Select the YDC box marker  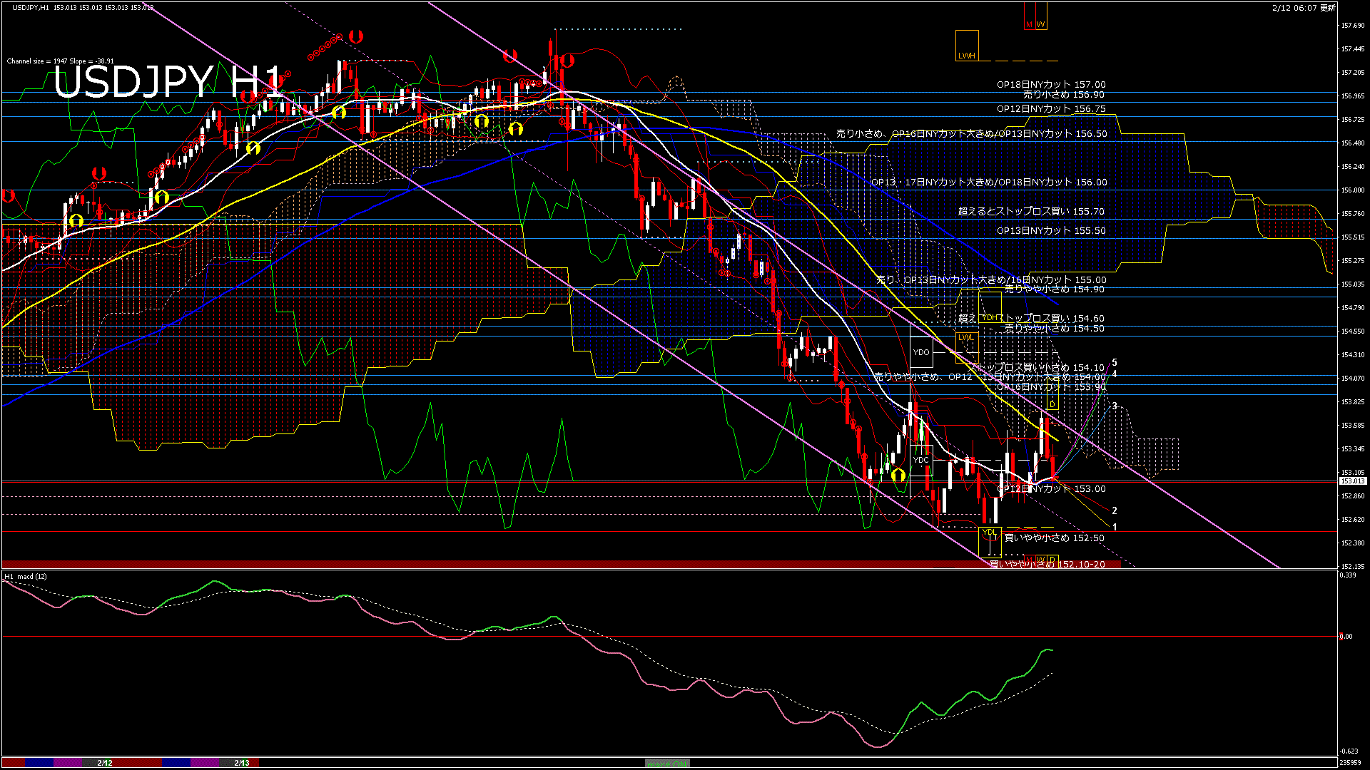tap(921, 460)
